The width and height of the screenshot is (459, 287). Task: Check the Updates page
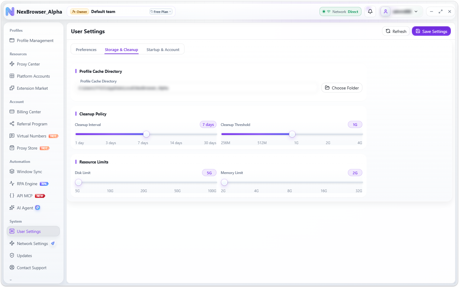33,256
